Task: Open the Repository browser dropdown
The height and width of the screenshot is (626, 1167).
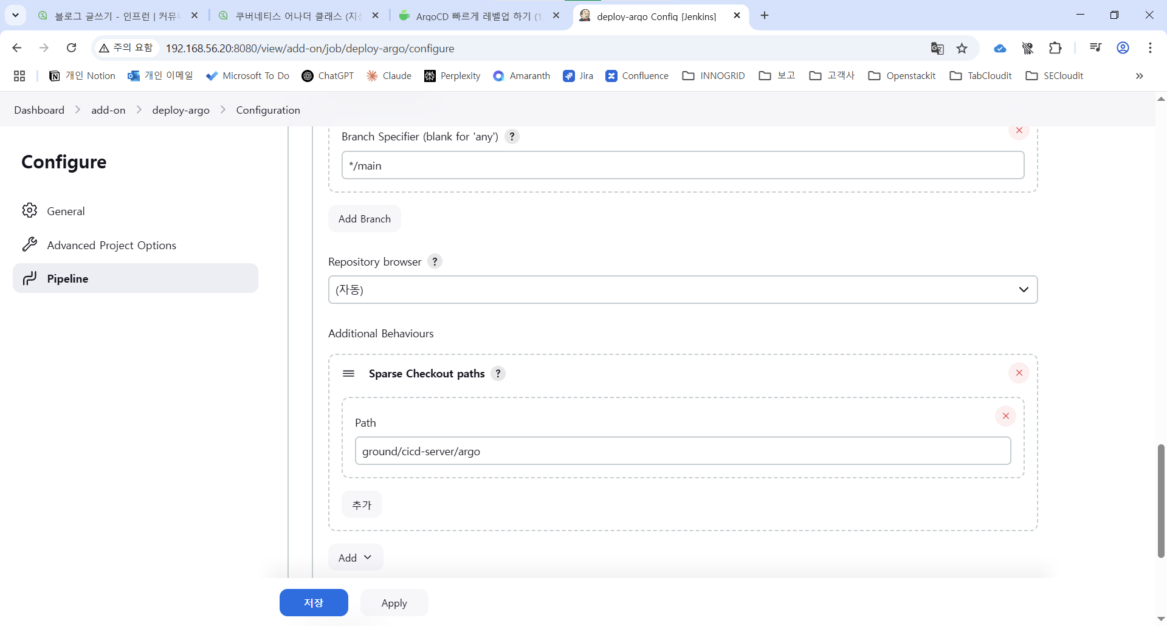Action: (x=683, y=290)
